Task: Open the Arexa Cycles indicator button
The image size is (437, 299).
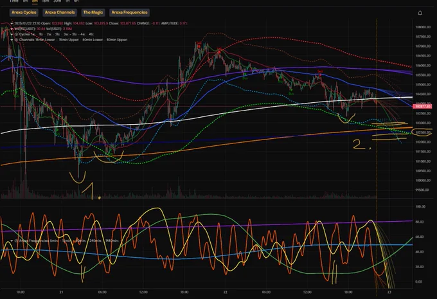Action: 24,12
